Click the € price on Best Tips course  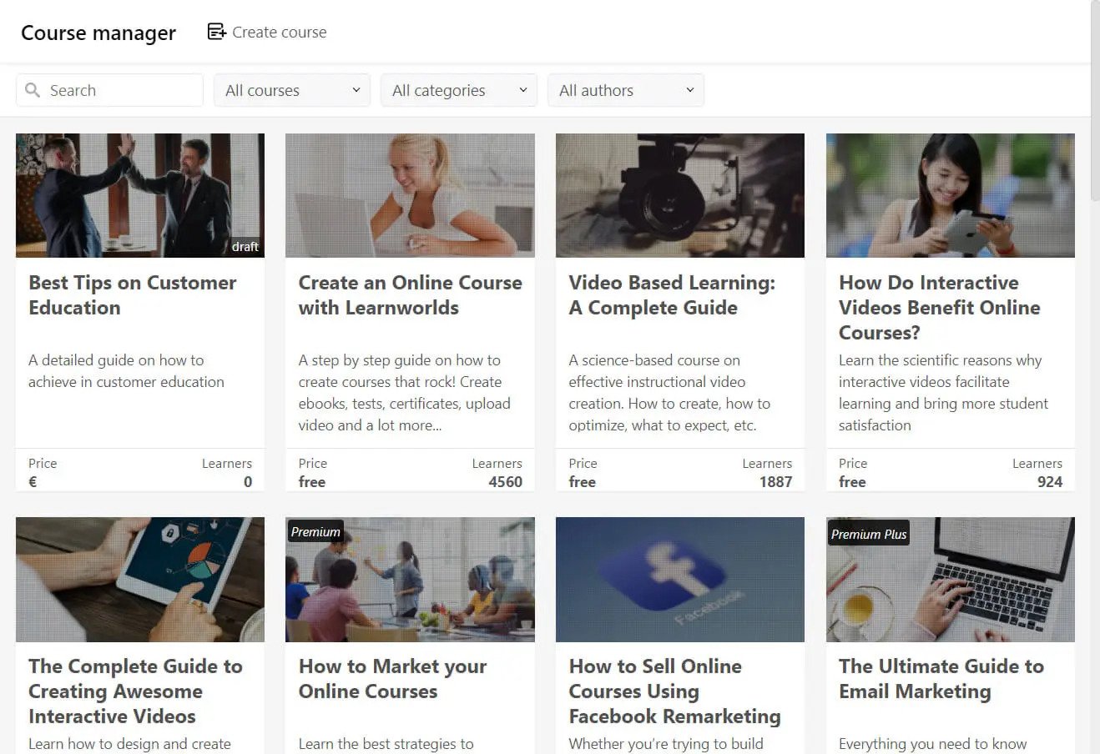point(33,481)
